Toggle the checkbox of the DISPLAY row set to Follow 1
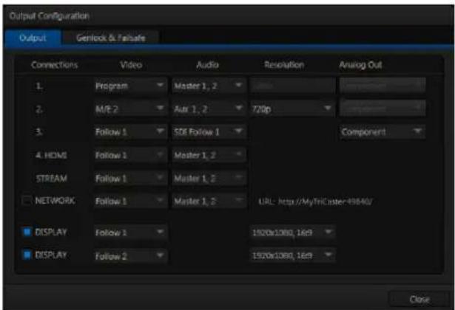The height and width of the screenshot is (310, 455). pos(27,232)
